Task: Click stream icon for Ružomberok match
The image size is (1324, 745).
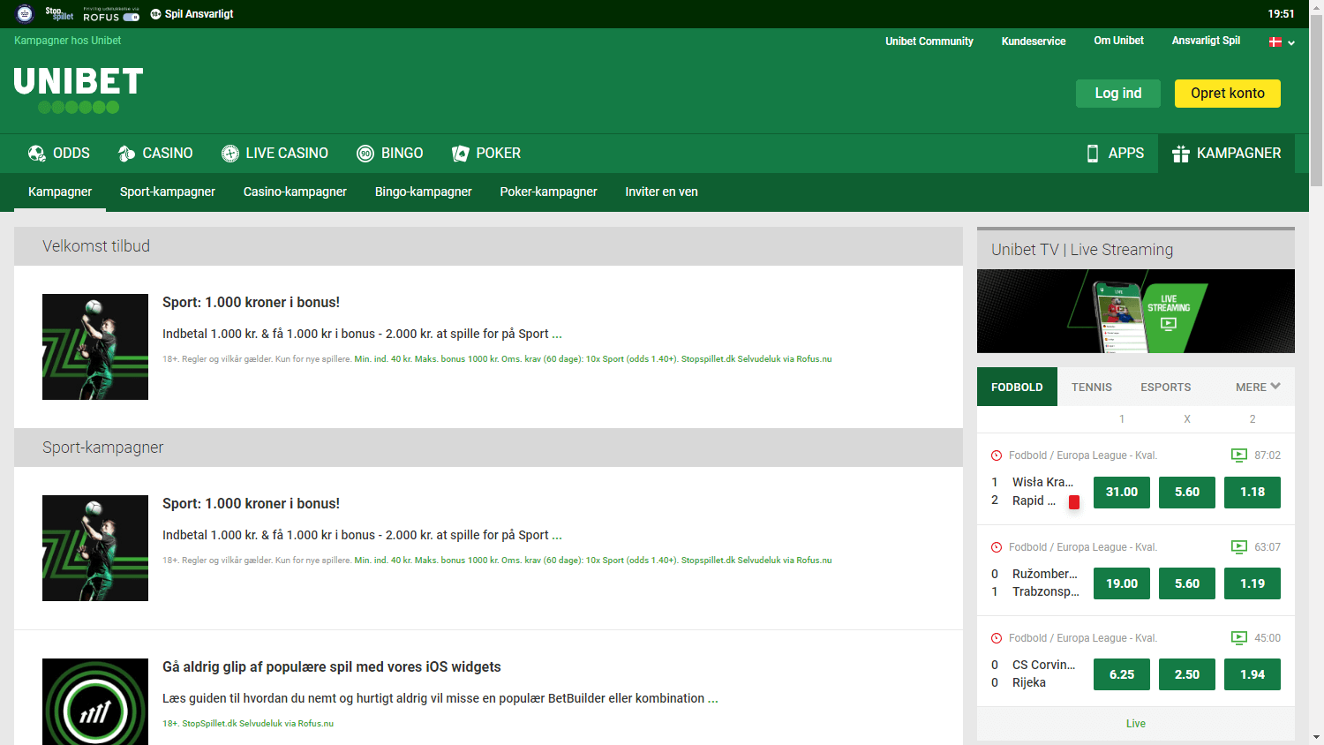Action: point(1239,547)
